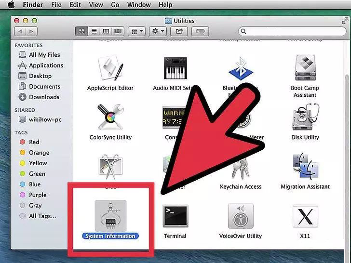This screenshot has height=263, width=351.
Task: Click the Share toolbar button
Action: point(179,31)
